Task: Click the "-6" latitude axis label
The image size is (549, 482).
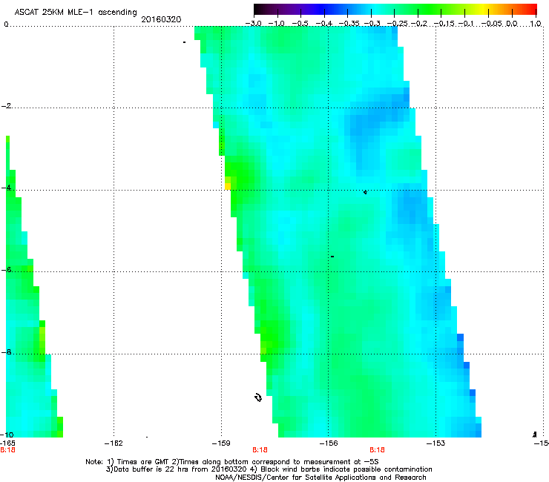Action: 6,270
